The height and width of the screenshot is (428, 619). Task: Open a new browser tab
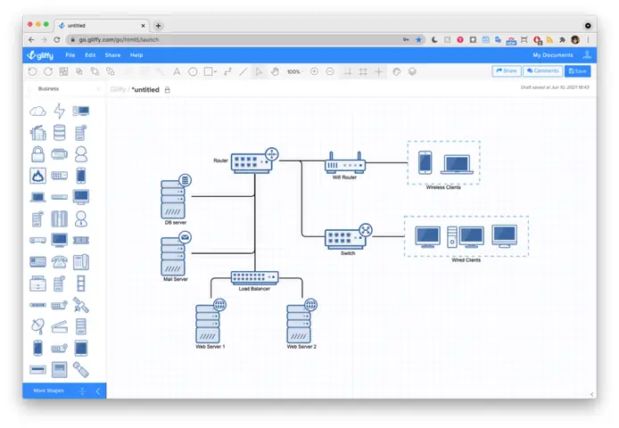click(158, 26)
